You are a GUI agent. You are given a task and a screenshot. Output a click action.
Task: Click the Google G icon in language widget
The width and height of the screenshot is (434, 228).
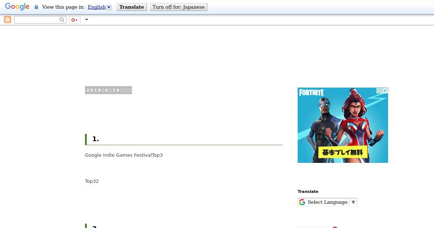tap(302, 202)
